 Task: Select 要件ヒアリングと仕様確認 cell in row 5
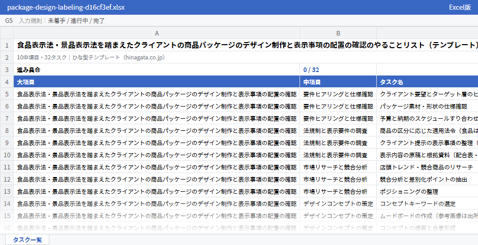[338, 94]
